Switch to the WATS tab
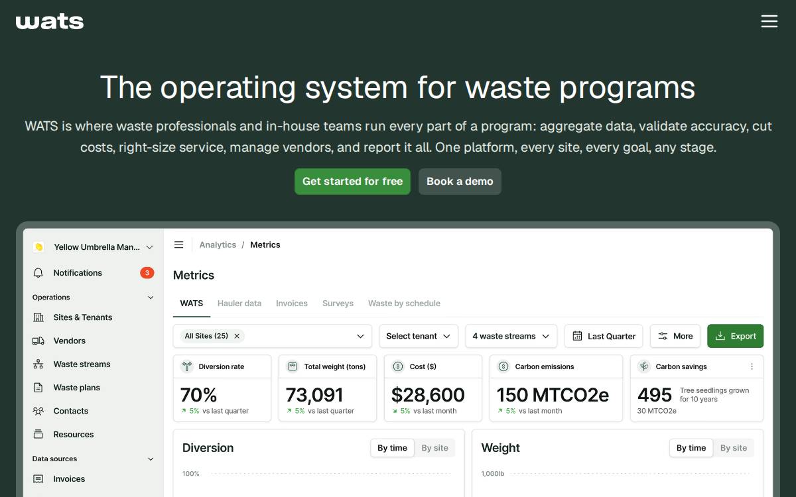Image resolution: width=796 pixels, height=497 pixels. [x=192, y=304]
